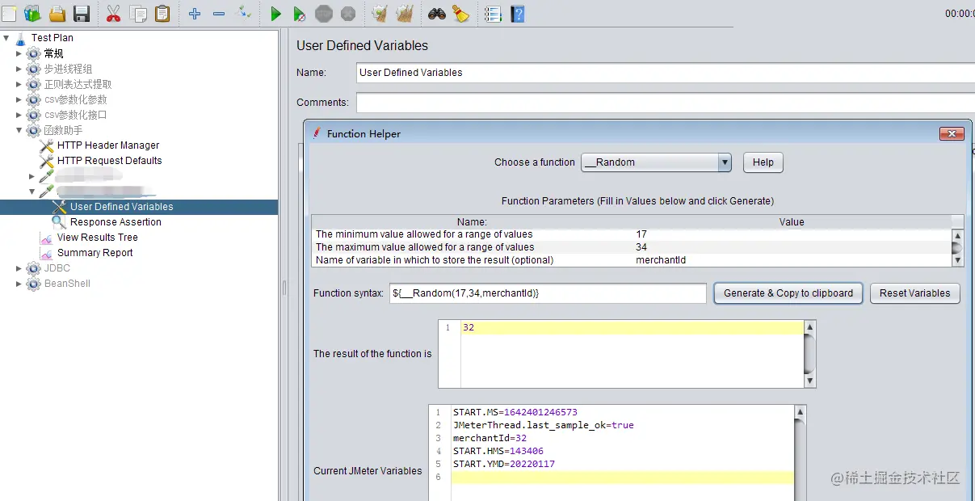Image resolution: width=975 pixels, height=501 pixels.
Task: Click the New test plan icon
Action: click(x=9, y=13)
